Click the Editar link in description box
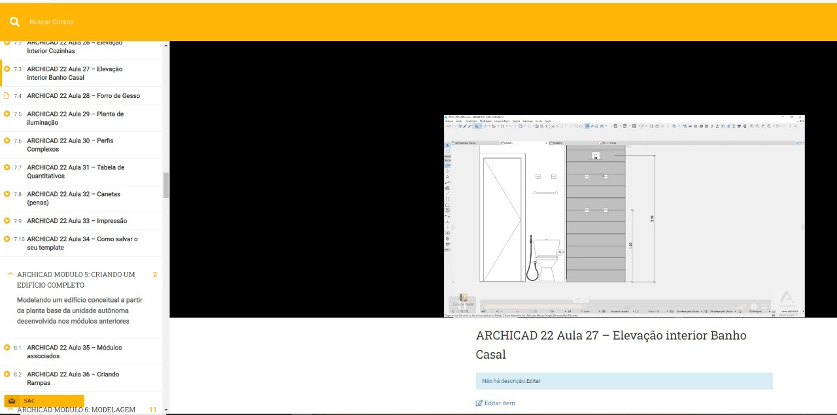Screen dimensions: 837x415 [534, 381]
